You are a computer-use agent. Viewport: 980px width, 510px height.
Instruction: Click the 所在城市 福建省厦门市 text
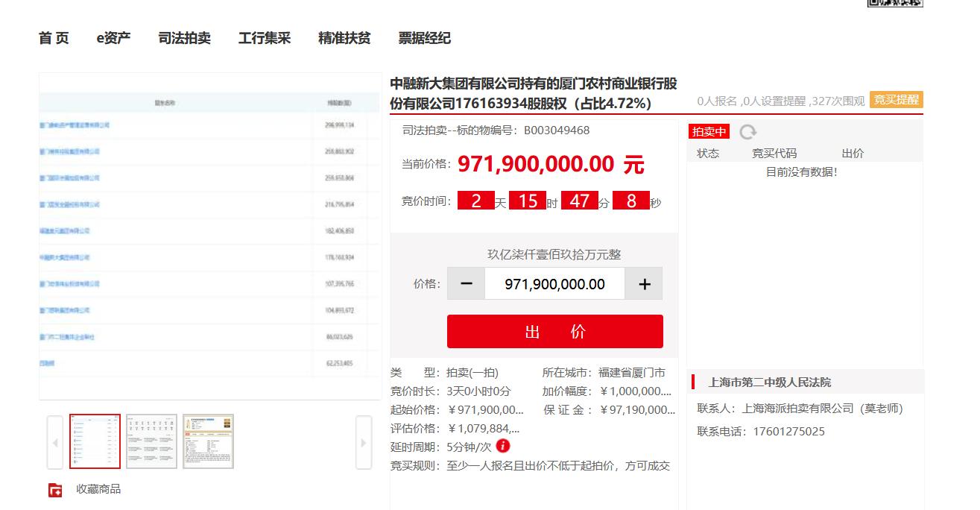click(x=604, y=373)
